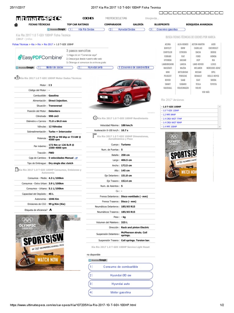The height and width of the screenshot is (313, 234).
Task: Select the 1.0 T-GDI 120HP version
Action: click(x=171, y=111)
